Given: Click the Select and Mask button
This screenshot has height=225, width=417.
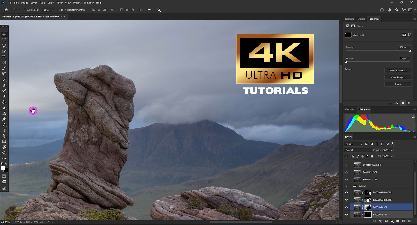Looking at the screenshot, I should [x=398, y=70].
